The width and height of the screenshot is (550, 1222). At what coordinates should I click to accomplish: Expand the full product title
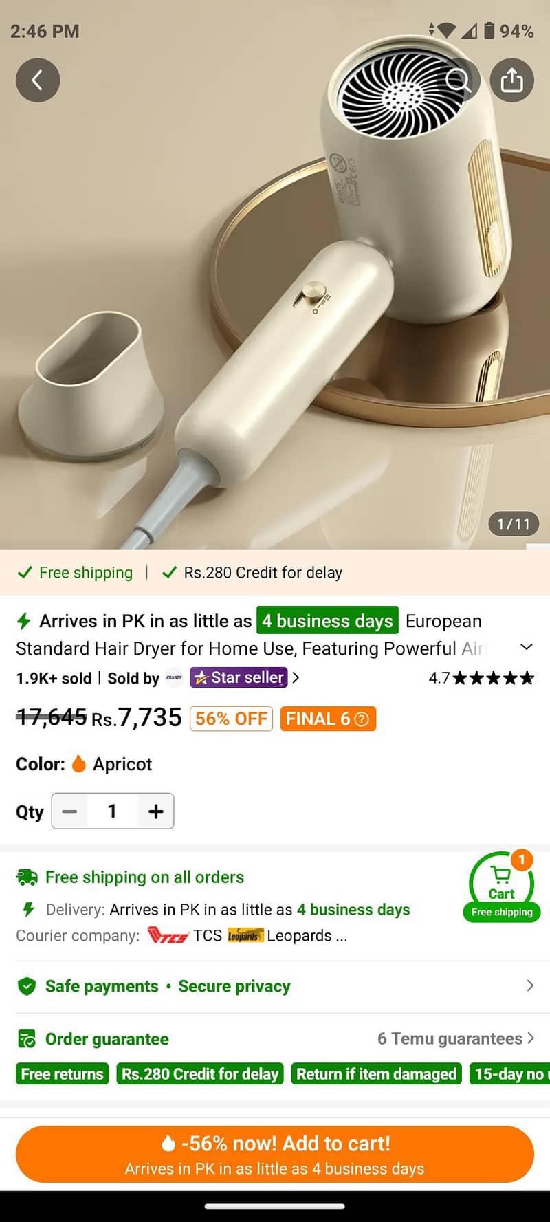[x=527, y=646]
